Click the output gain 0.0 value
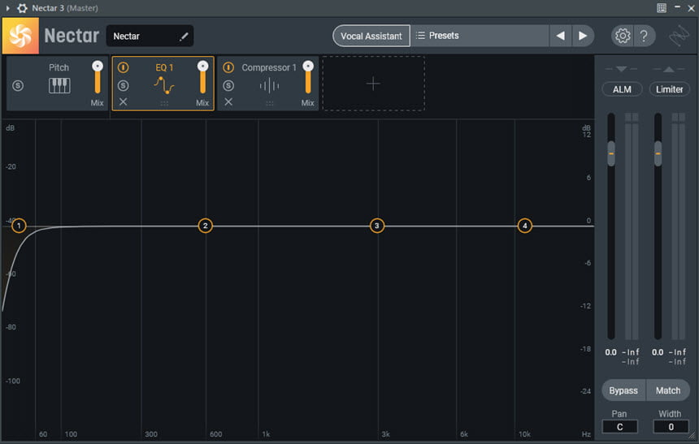 coord(658,352)
